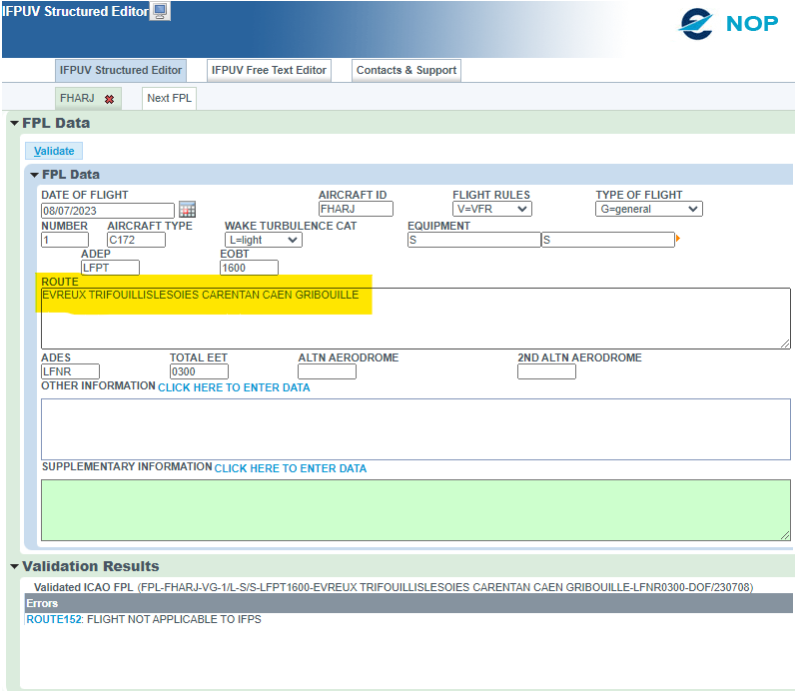Click the Validate button

(x=54, y=151)
